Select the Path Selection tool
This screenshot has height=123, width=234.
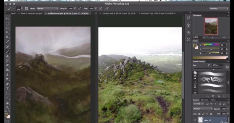pyautogui.click(x=7, y=93)
